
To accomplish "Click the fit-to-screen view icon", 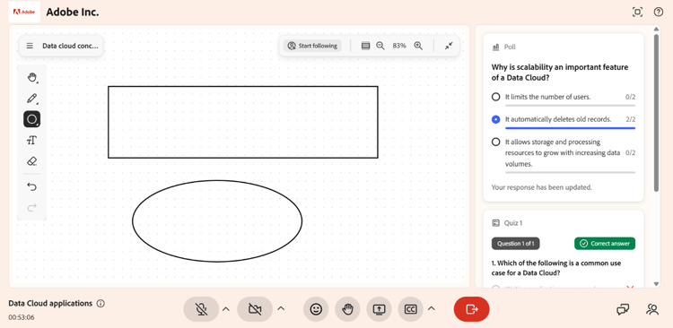I will 366,46.
